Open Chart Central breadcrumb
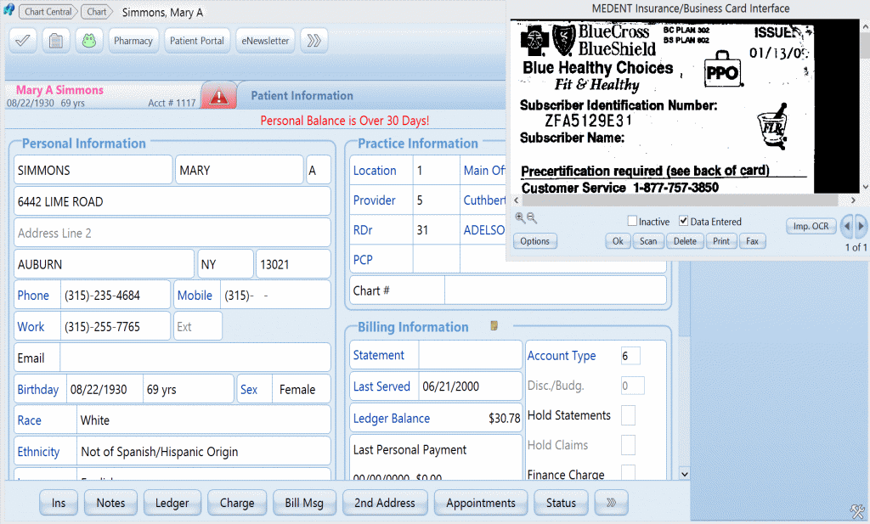This screenshot has width=870, height=524. 48,12
